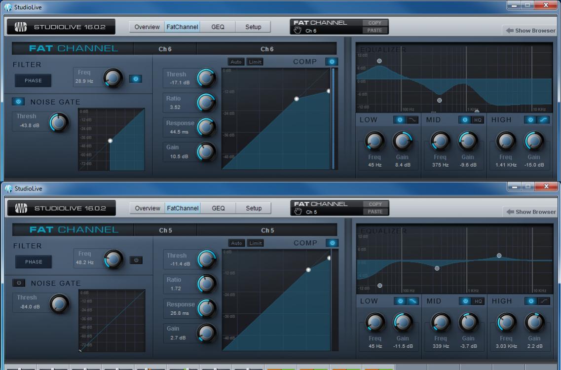Click Ch 6 HIGH band Gain knob

[x=534, y=142]
